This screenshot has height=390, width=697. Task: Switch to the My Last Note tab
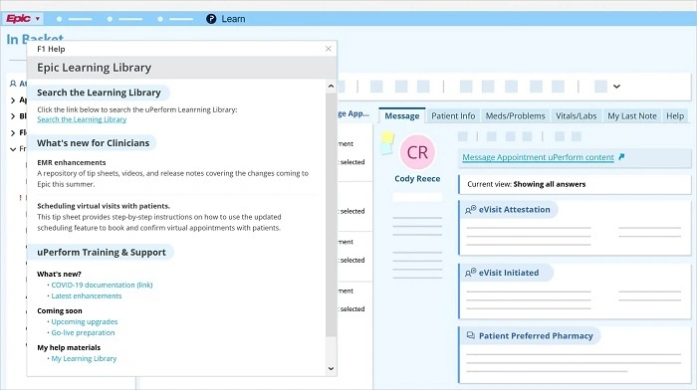click(632, 116)
